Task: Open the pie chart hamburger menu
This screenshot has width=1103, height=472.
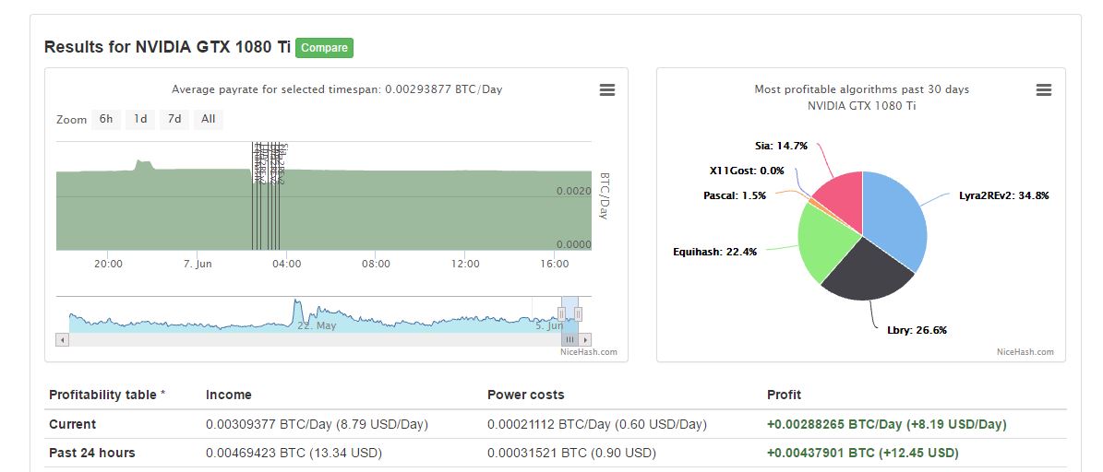Action: (x=1044, y=90)
